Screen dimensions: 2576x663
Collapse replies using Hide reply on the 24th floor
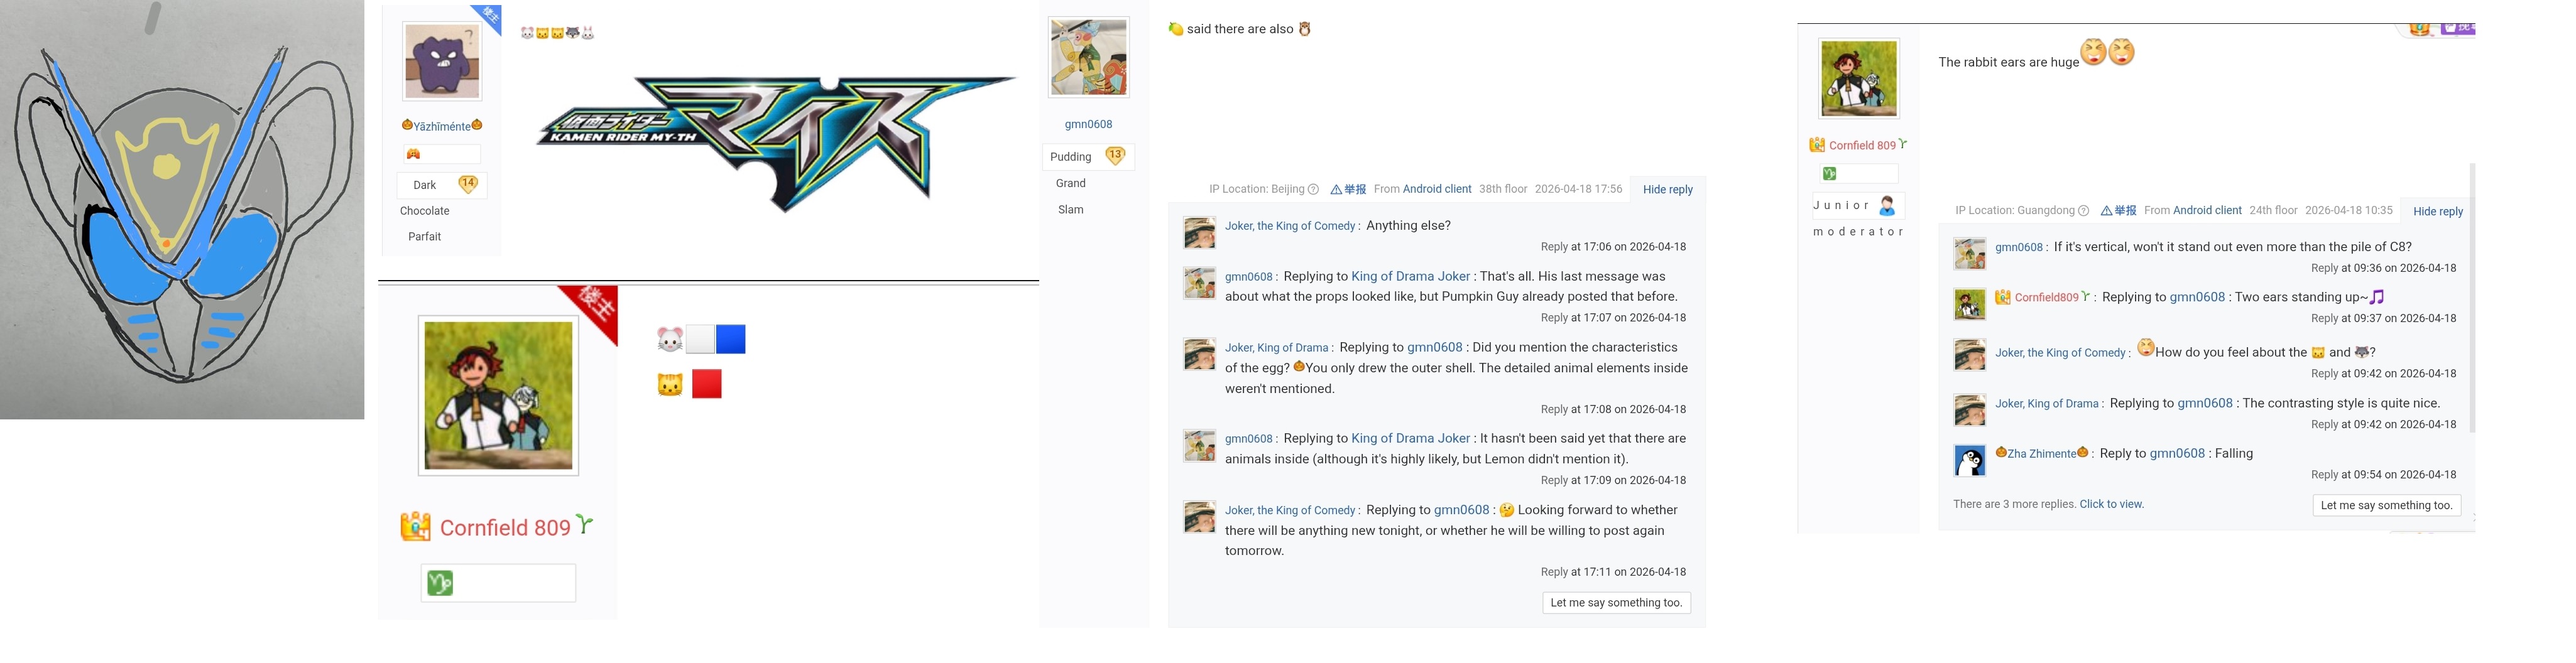coord(2438,211)
